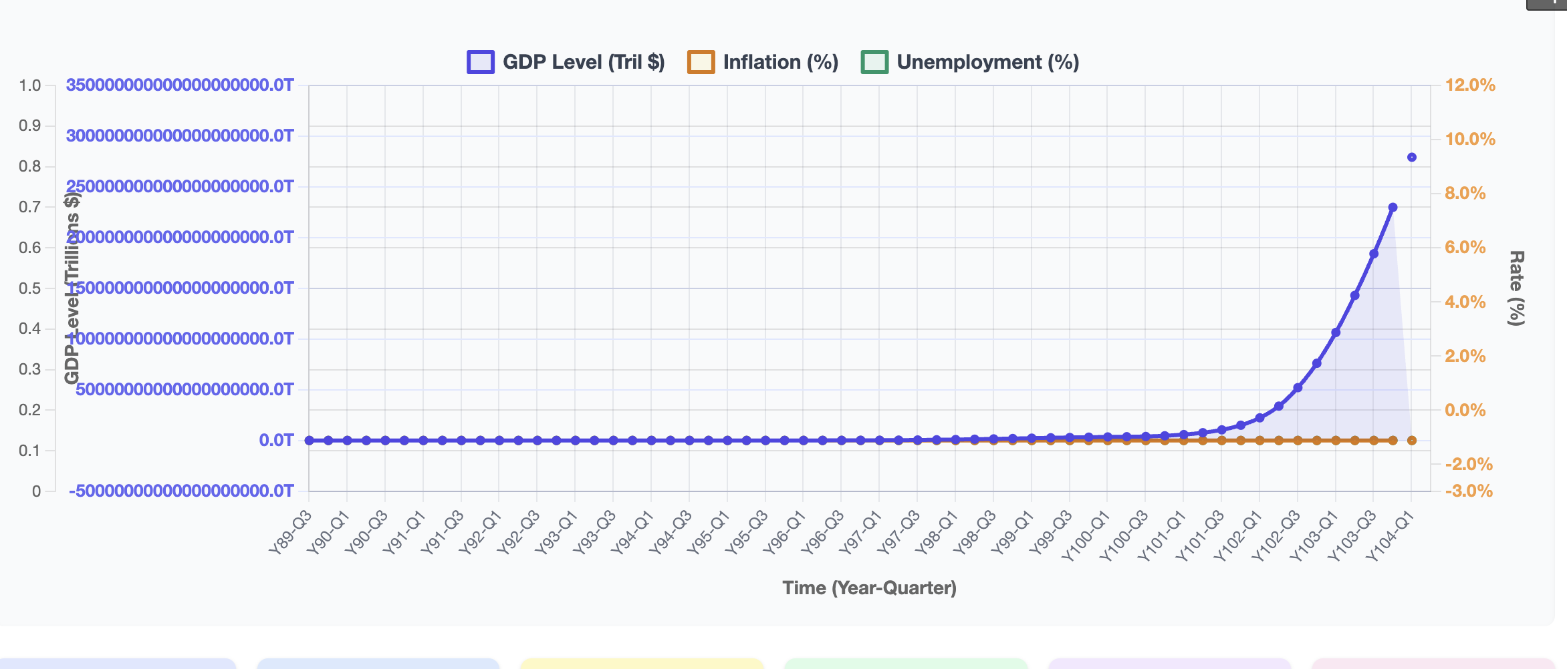The height and width of the screenshot is (669, 1567).
Task: Click the Y93-Q1 x-axis label
Action: pos(557,532)
